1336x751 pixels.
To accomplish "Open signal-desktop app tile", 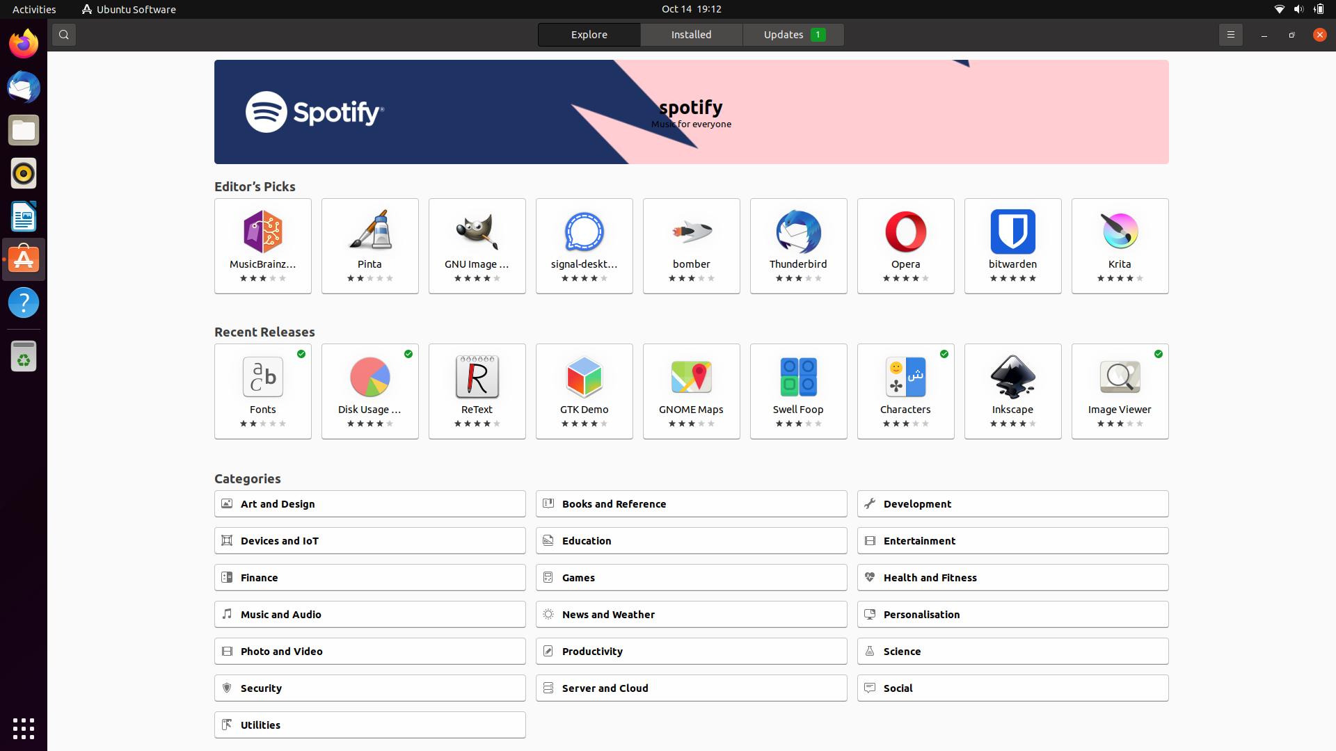I will click(x=584, y=246).
